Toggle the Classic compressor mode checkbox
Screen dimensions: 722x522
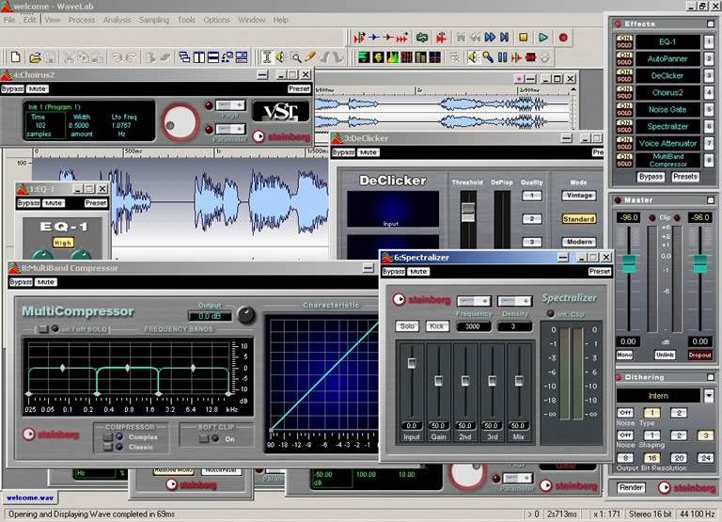pos(108,447)
